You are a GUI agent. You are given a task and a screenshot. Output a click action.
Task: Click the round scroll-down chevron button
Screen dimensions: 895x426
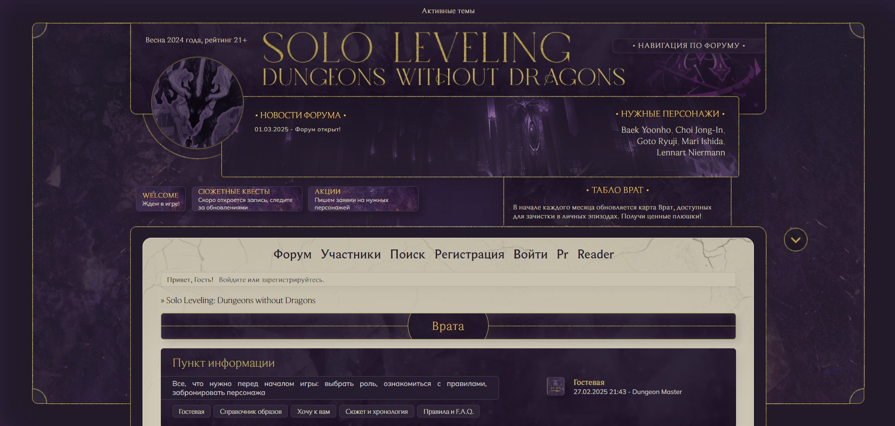[795, 240]
